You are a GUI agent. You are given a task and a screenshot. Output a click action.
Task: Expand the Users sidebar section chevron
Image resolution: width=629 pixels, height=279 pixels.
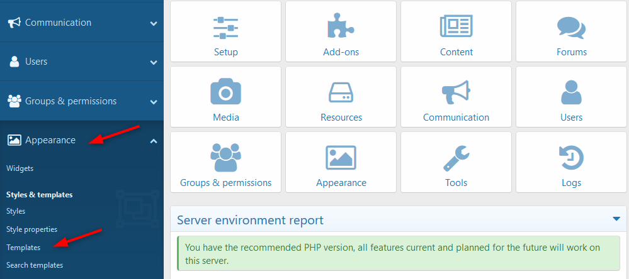coord(154,63)
